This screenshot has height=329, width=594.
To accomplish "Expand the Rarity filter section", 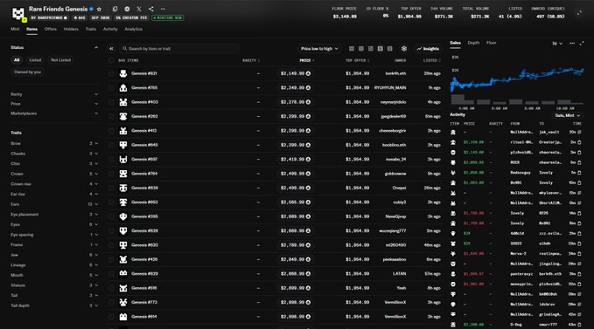I will pos(54,94).
